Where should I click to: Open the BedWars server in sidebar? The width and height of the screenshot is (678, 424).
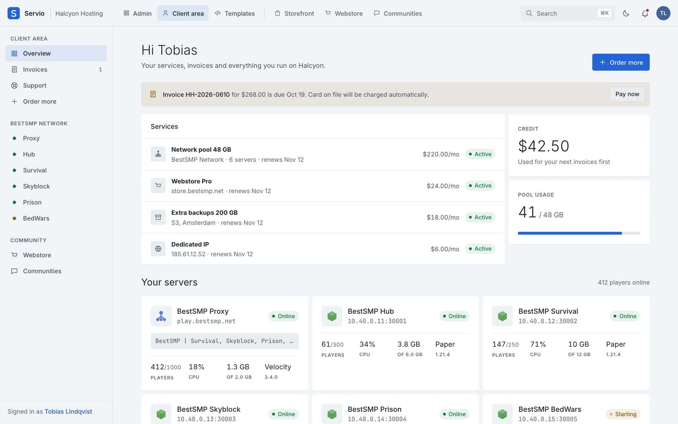point(56,218)
